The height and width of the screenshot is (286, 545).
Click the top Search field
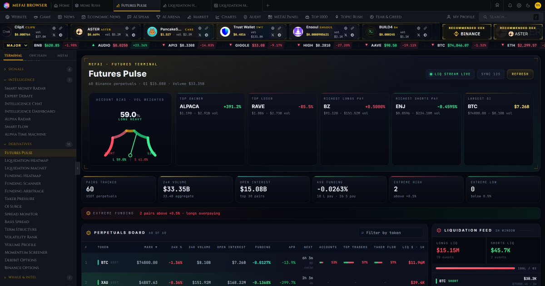pyautogui.click(x=510, y=17)
